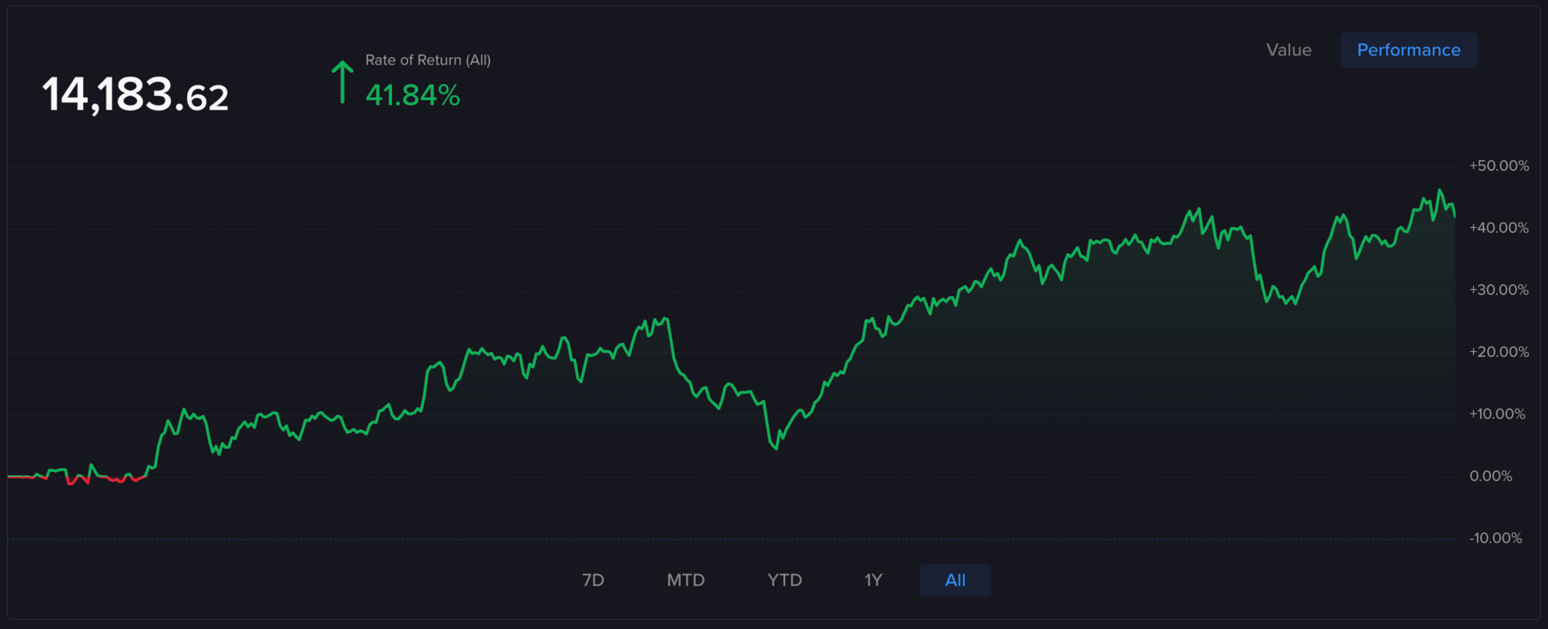Click the green upward arrow icon
The image size is (1548, 629).
[343, 82]
